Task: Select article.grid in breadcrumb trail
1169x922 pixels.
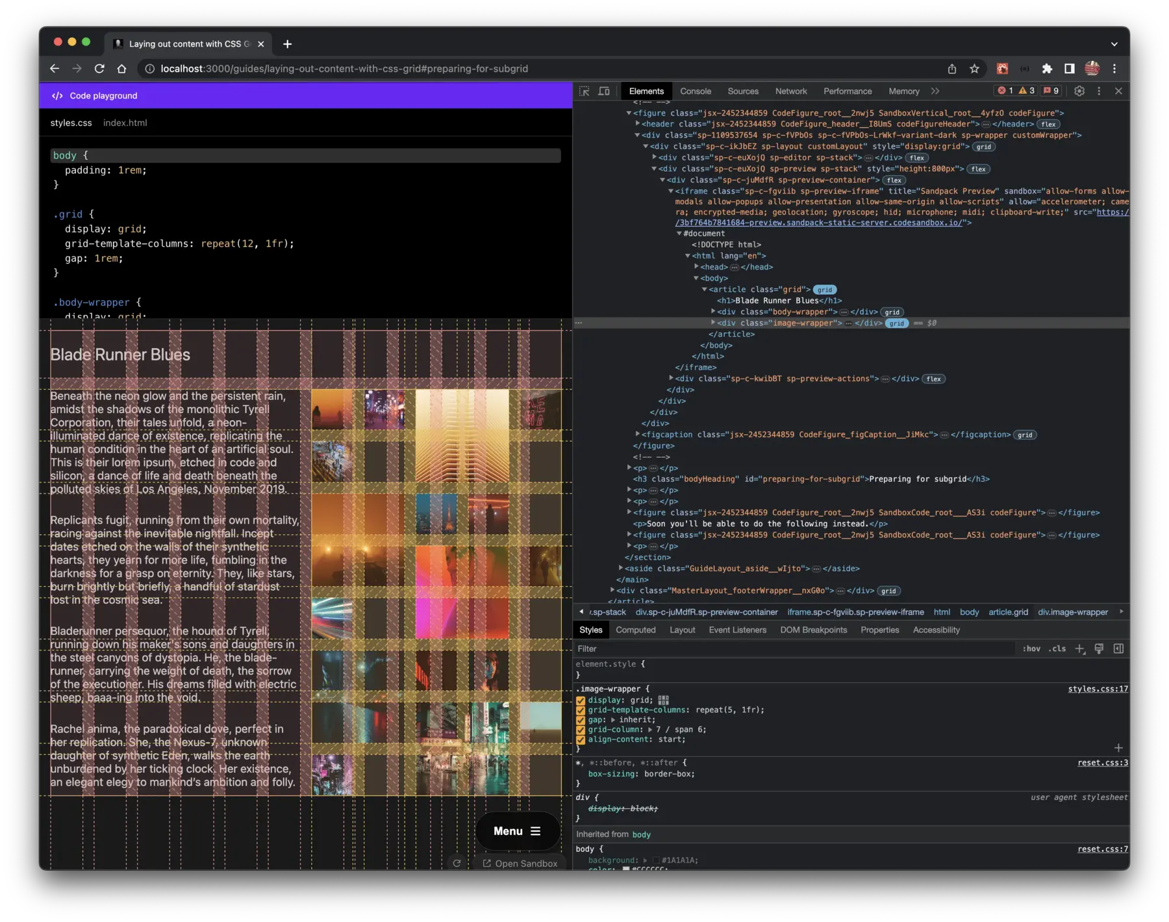Action: click(x=1008, y=612)
